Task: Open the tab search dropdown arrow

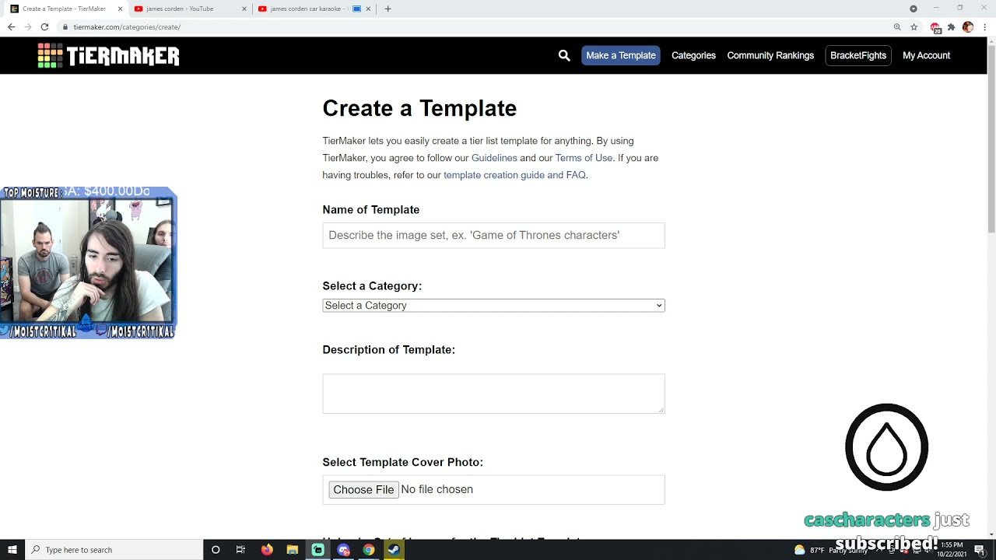Action: pyautogui.click(x=914, y=9)
